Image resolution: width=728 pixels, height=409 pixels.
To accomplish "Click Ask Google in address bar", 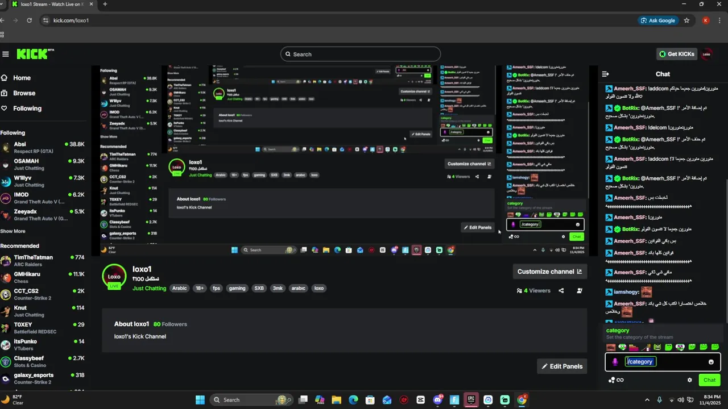I will pos(658,20).
